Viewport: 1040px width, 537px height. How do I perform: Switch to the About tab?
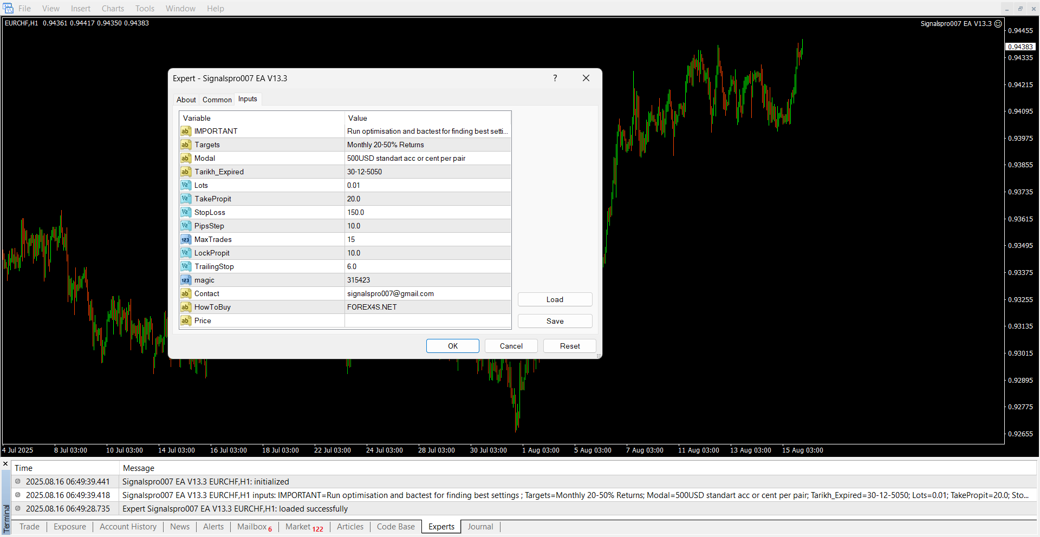(186, 100)
